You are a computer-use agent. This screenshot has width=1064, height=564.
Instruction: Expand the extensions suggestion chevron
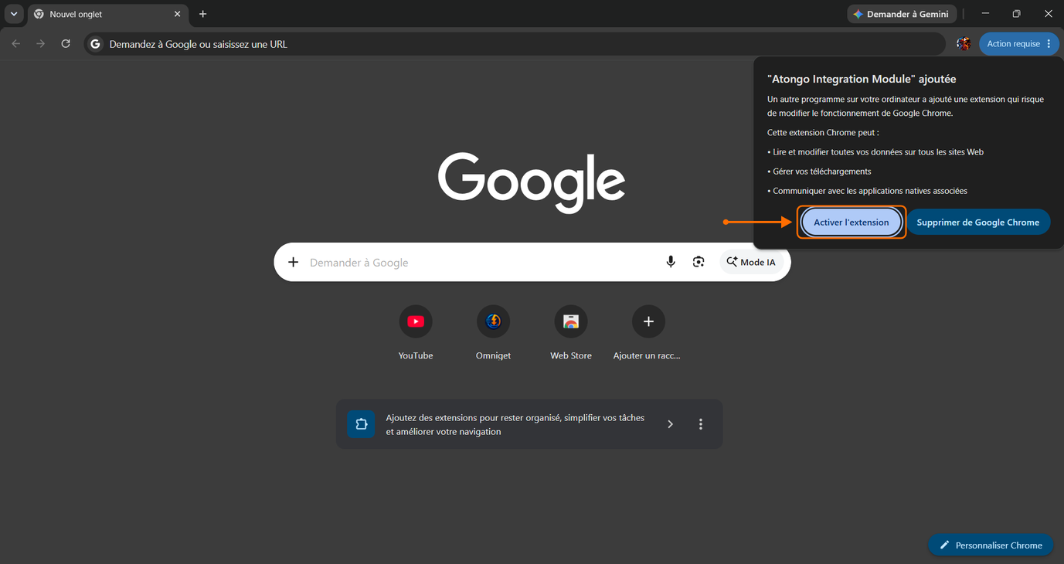click(670, 424)
